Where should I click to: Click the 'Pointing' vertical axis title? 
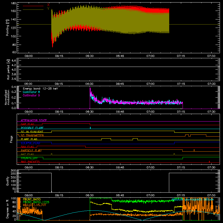(x=8, y=28)
